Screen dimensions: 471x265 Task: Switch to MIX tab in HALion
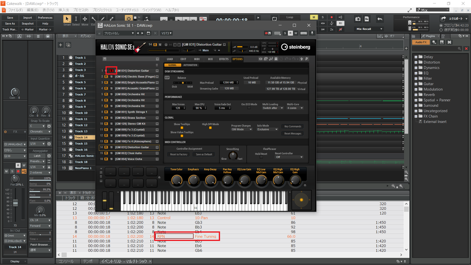pos(210,59)
